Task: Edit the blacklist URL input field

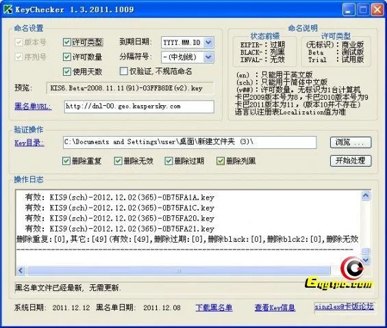Action: [x=139, y=107]
